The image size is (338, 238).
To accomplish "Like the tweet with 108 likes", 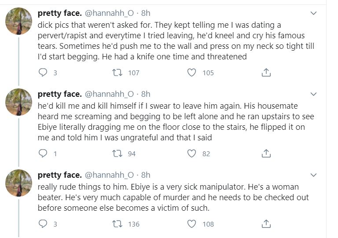I will click(x=191, y=224).
